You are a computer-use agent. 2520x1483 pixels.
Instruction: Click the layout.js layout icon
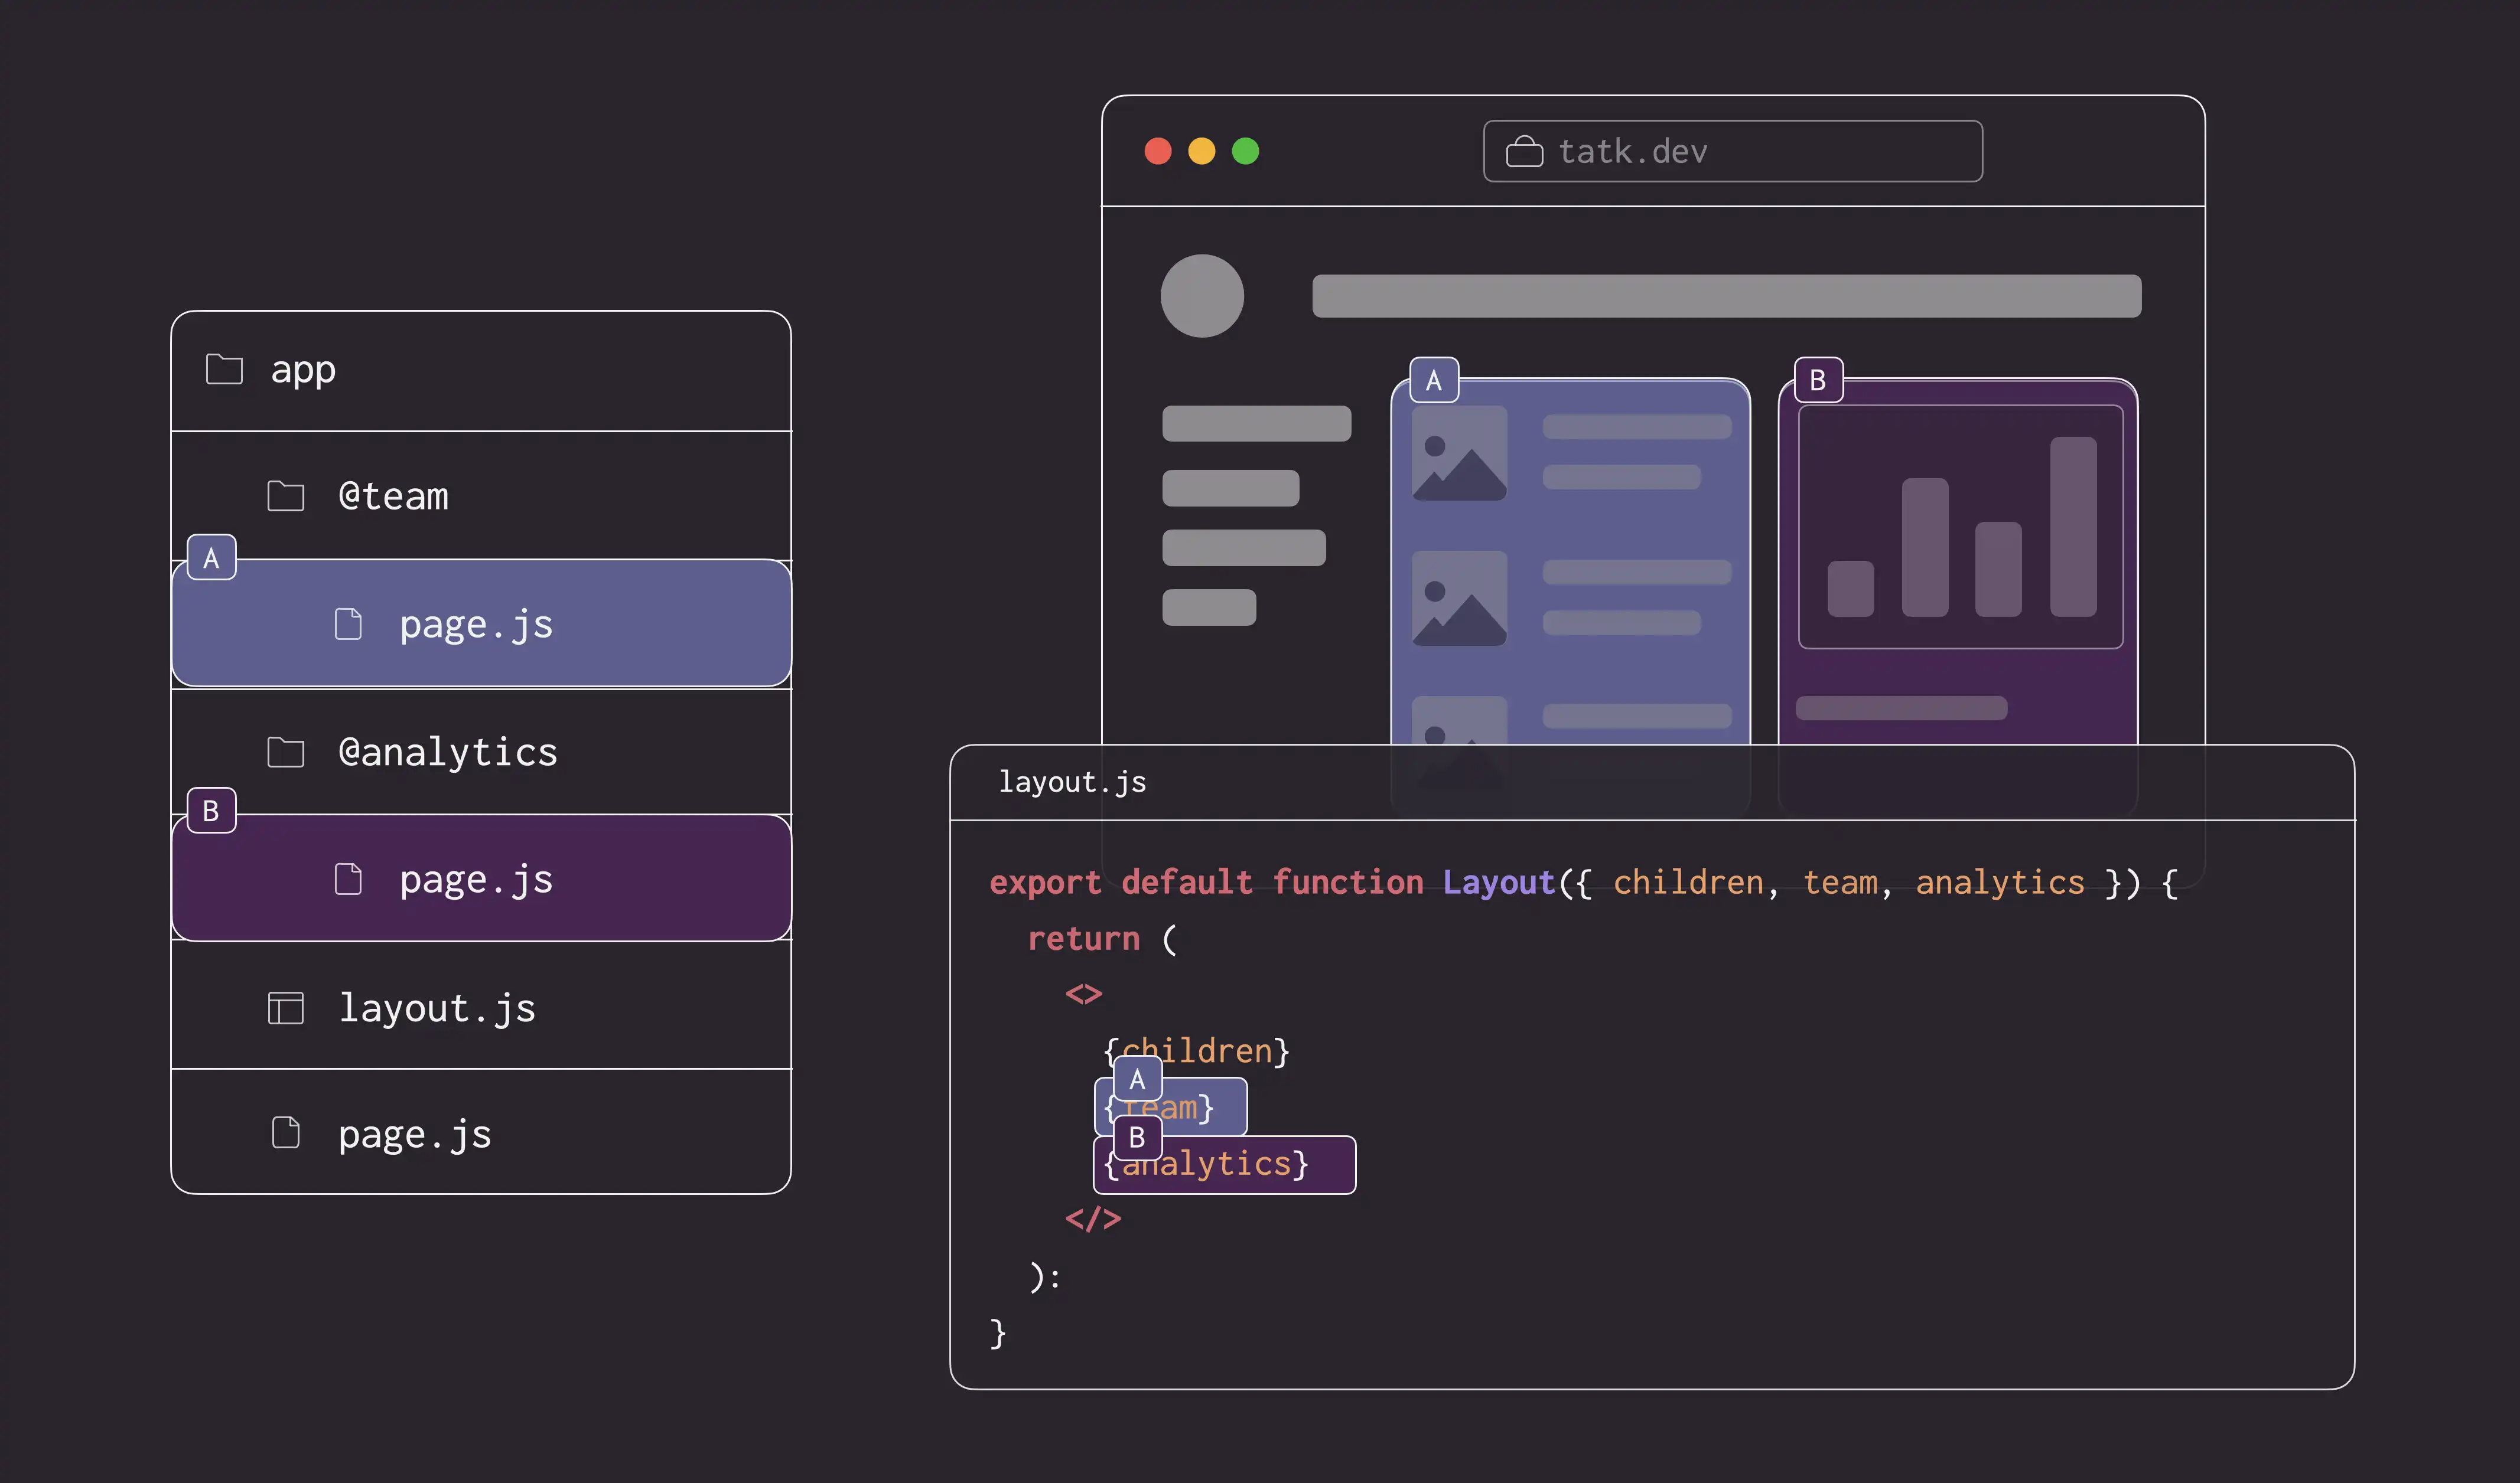click(x=286, y=1007)
